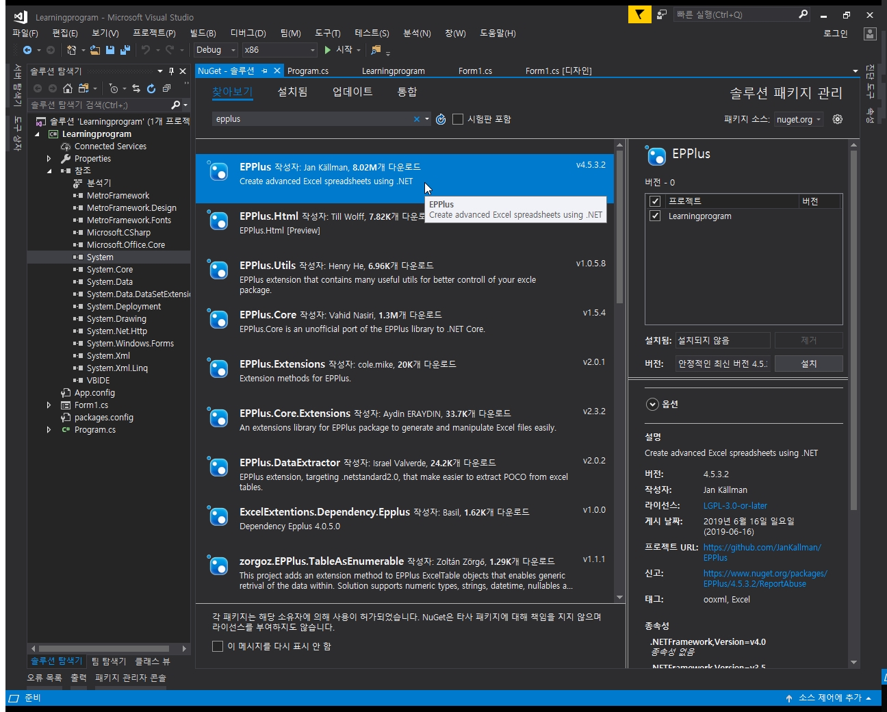Open NuGet package source settings gear
This screenshot has height=712, width=887.
tap(837, 119)
